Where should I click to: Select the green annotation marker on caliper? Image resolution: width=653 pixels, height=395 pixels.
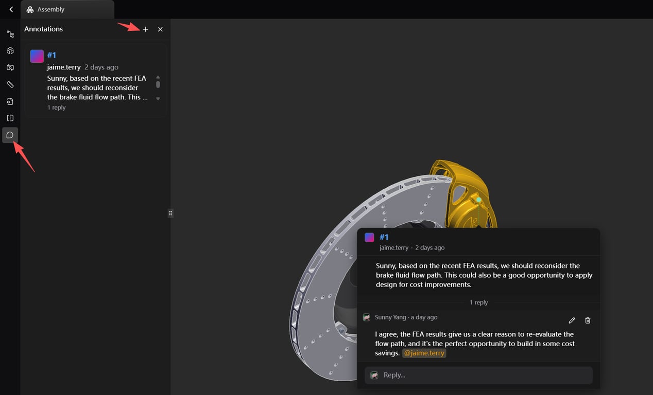[479, 200]
